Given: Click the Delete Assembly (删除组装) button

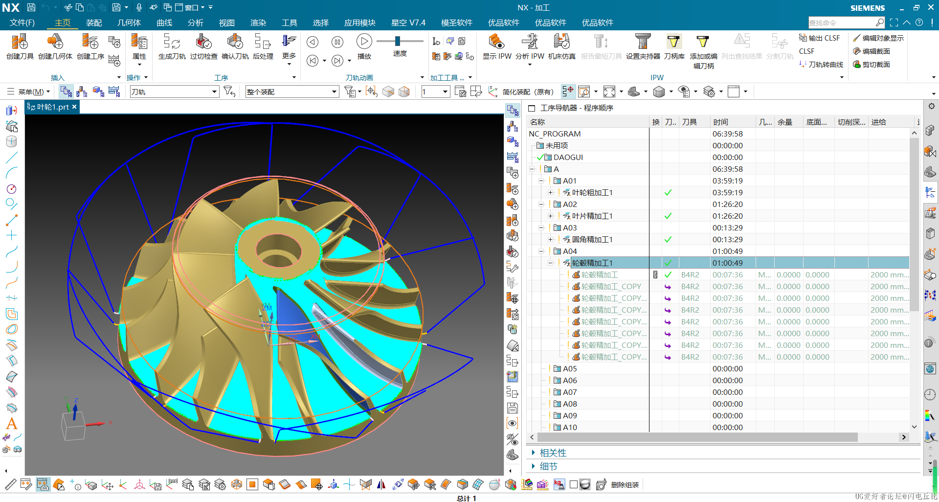Looking at the screenshot, I should [618, 484].
